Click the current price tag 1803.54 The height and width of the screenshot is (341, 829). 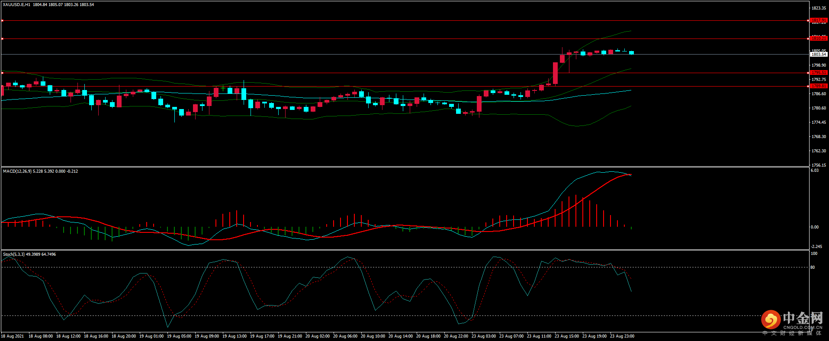(x=819, y=55)
